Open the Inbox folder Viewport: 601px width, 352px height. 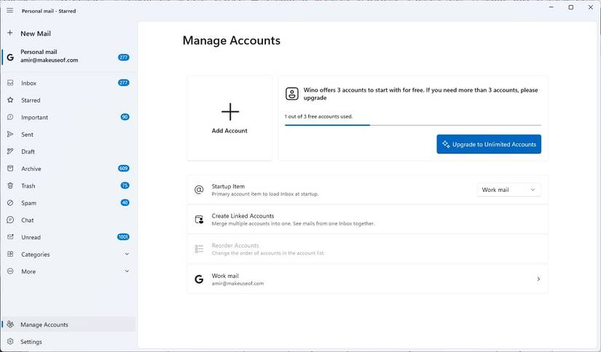pos(68,83)
